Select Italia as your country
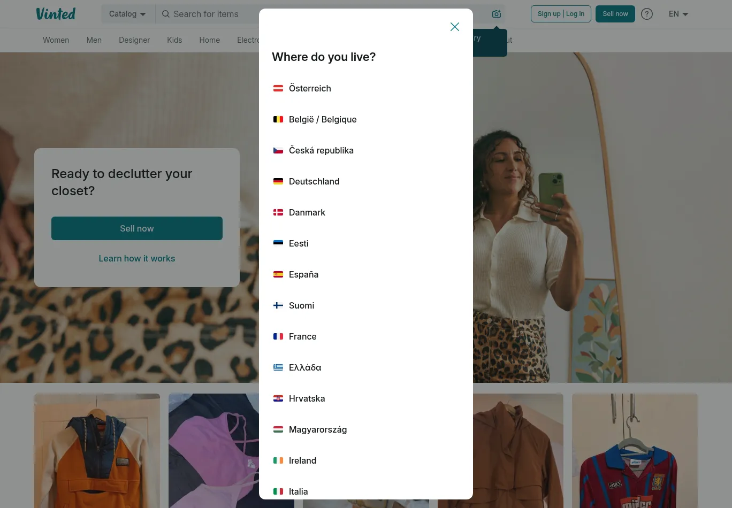The height and width of the screenshot is (508, 732). [298, 491]
